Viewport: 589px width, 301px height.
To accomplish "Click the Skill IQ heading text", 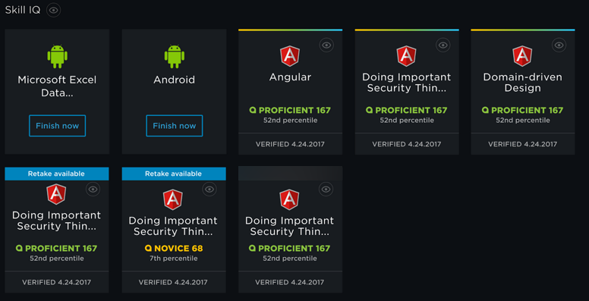I will point(23,10).
